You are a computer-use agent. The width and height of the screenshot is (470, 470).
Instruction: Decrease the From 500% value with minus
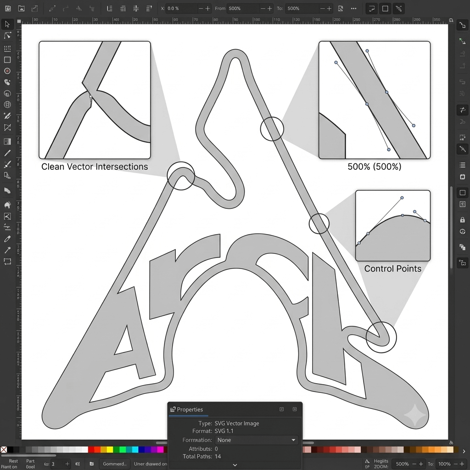coord(263,8)
